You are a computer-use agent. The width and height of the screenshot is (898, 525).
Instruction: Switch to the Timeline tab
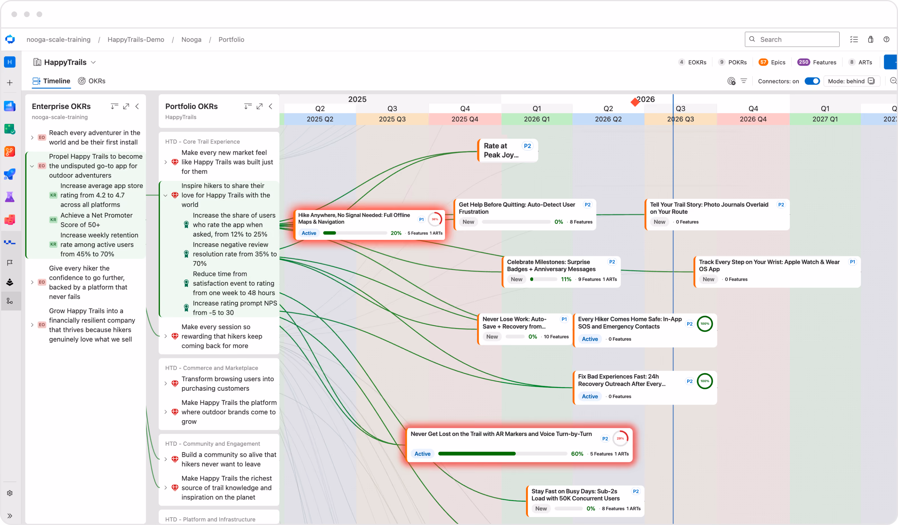[51, 81]
